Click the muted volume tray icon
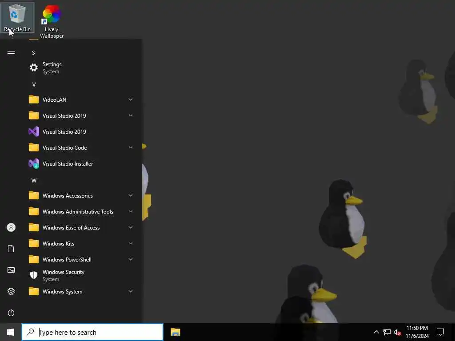The image size is (455, 341). pyautogui.click(x=397, y=332)
